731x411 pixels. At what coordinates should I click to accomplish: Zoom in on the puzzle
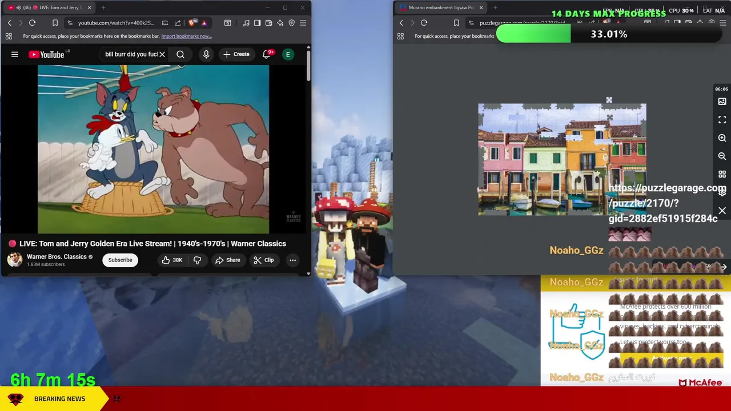point(722,138)
